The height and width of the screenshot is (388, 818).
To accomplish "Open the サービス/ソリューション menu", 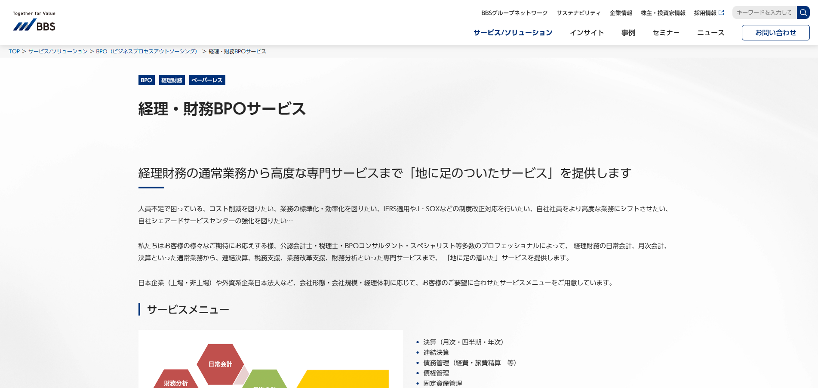I will tap(513, 32).
